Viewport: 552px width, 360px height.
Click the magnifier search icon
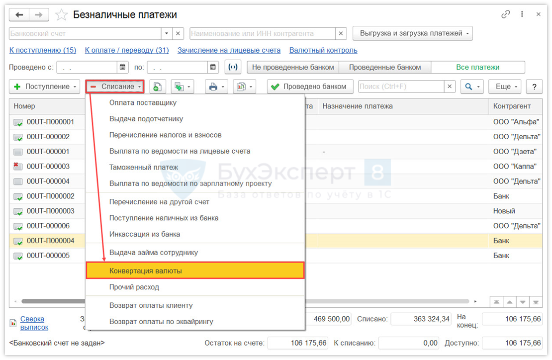coord(468,87)
